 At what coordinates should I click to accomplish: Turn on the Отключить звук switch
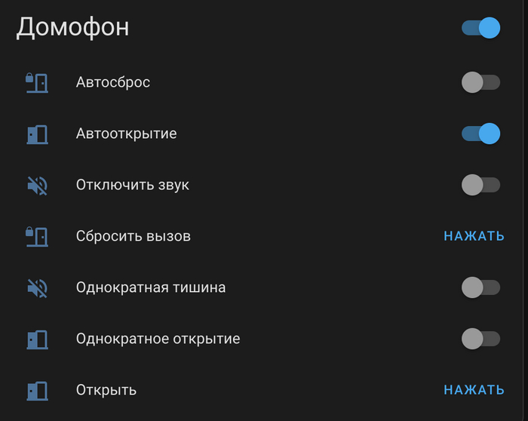pos(481,185)
